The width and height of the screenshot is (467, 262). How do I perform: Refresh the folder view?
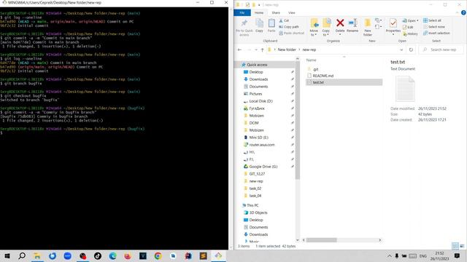pos(411,49)
